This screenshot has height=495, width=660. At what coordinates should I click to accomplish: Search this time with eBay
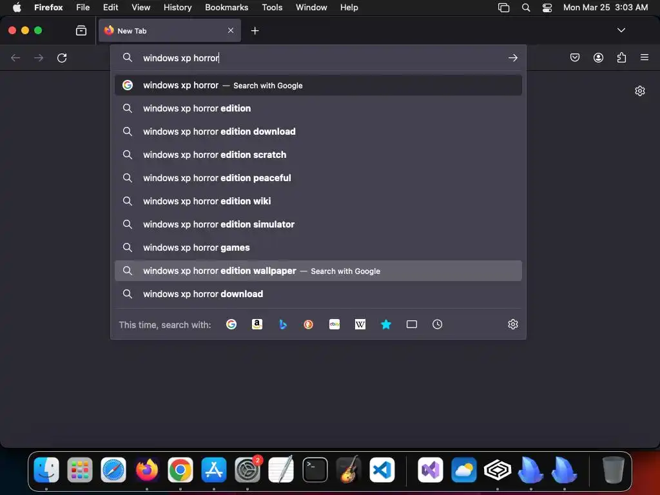point(335,324)
